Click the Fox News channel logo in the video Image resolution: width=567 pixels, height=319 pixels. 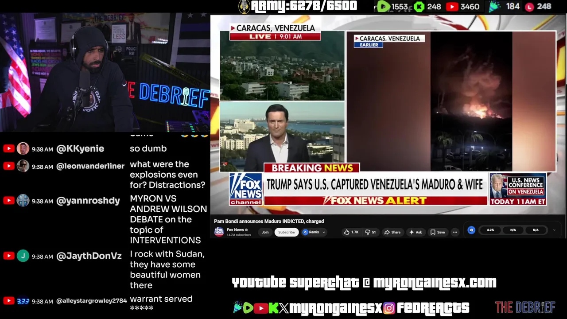245,189
